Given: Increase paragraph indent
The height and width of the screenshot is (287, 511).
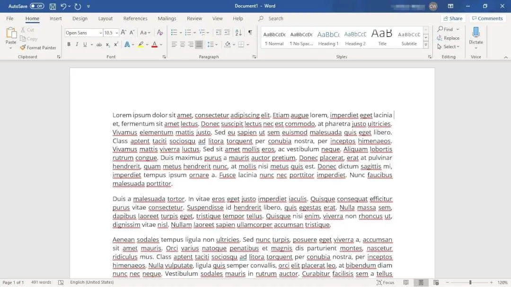Looking at the screenshot, I should tap(227, 33).
